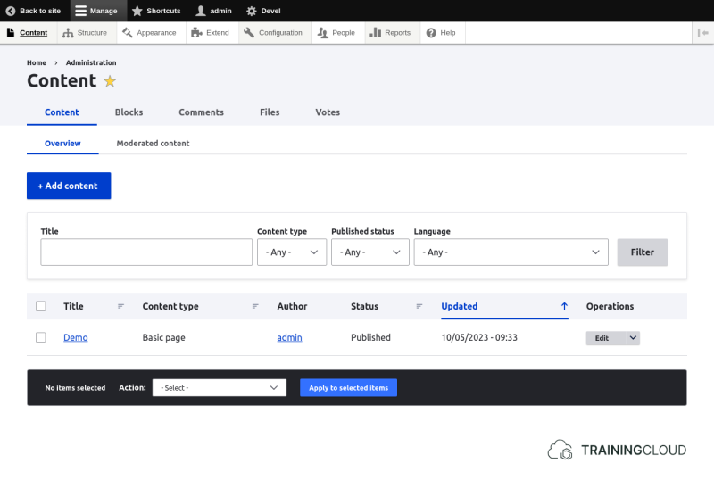Open the Extend modules page
The image size is (714, 488).
click(211, 33)
